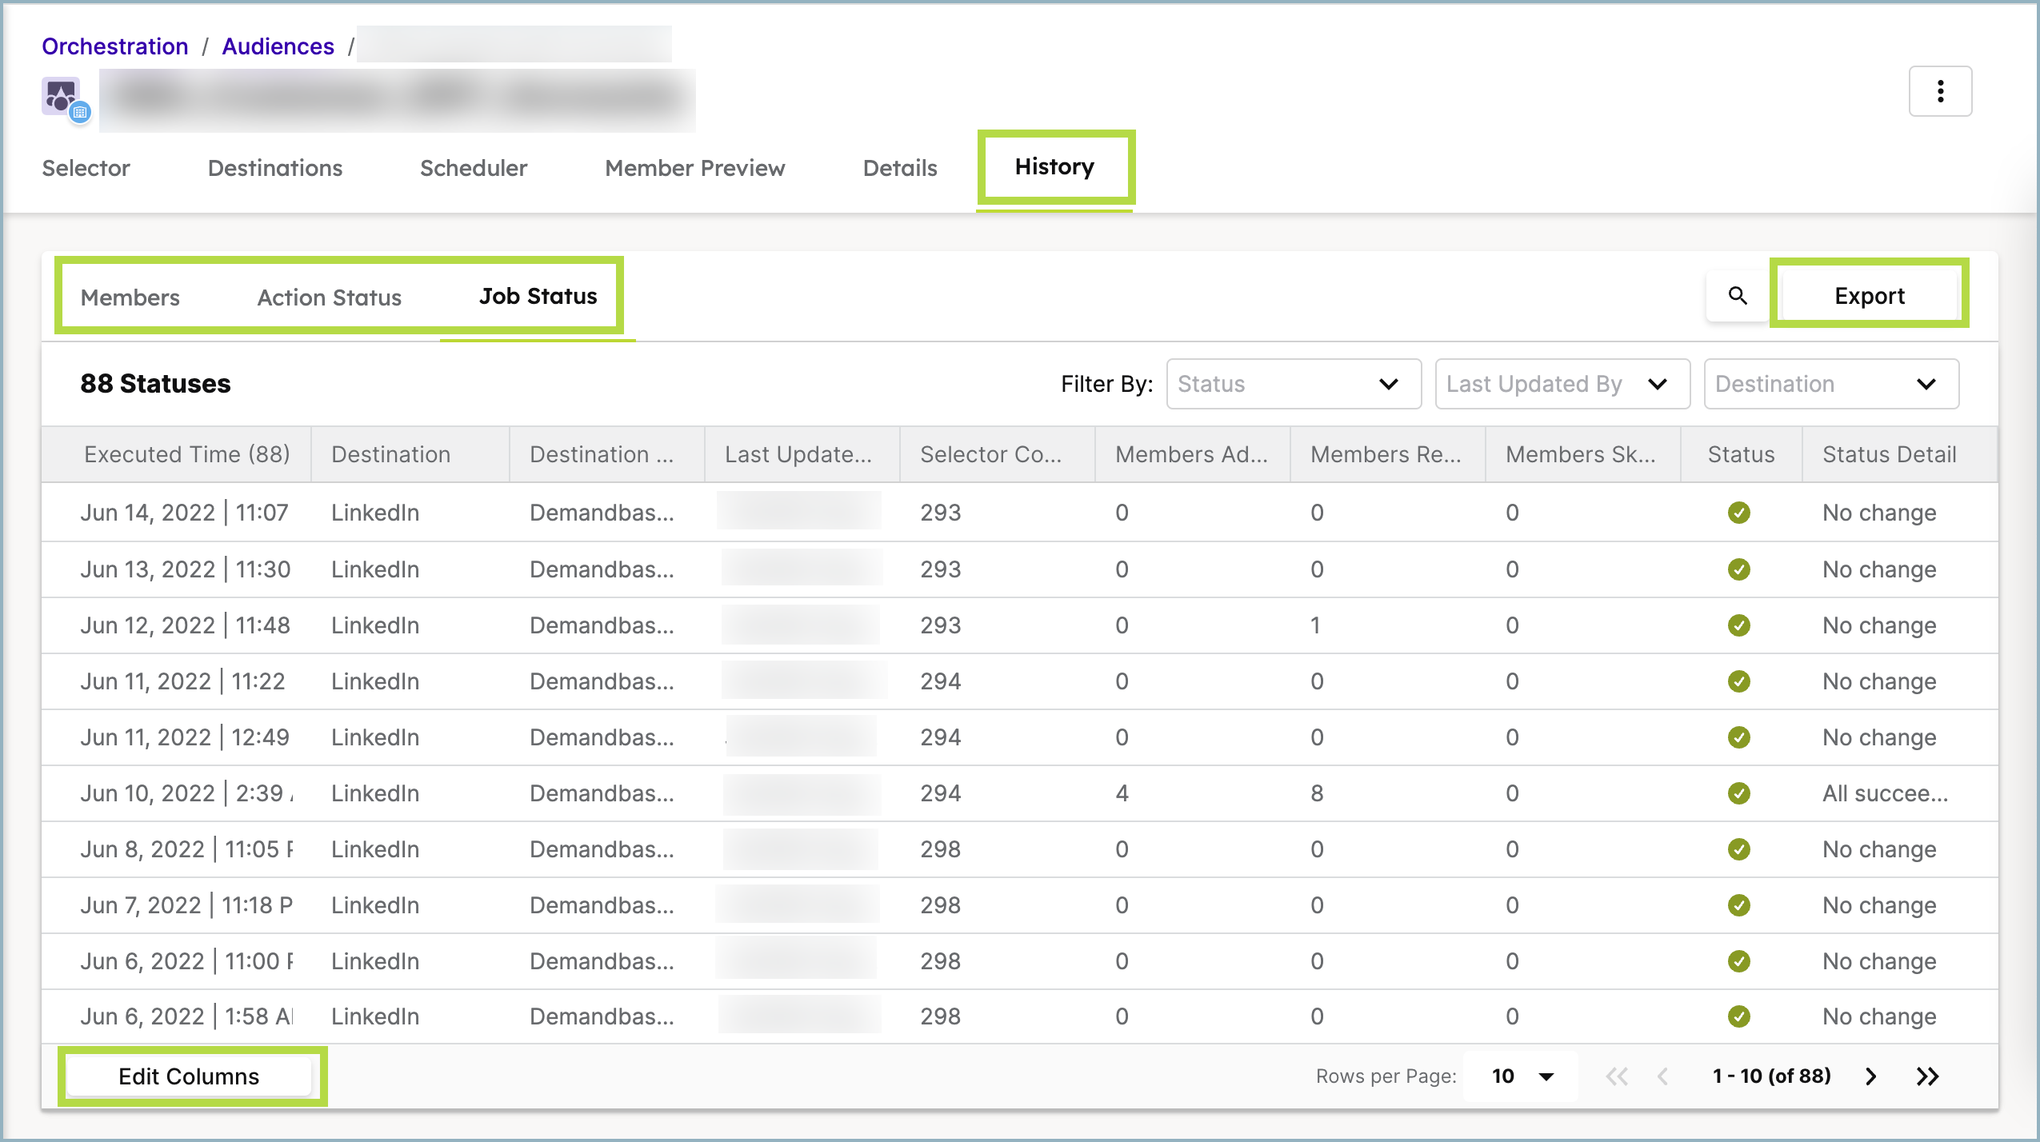Click the audience icon beside the title
This screenshot has width=2040, height=1142.
point(65,99)
